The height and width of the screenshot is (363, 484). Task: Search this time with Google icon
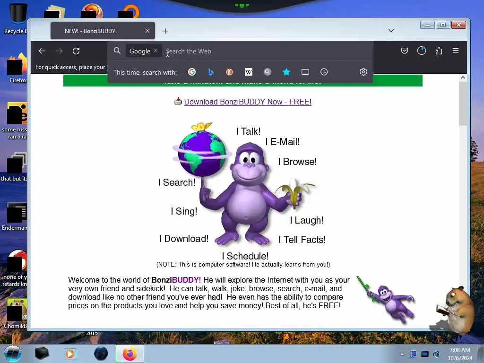pos(192,72)
